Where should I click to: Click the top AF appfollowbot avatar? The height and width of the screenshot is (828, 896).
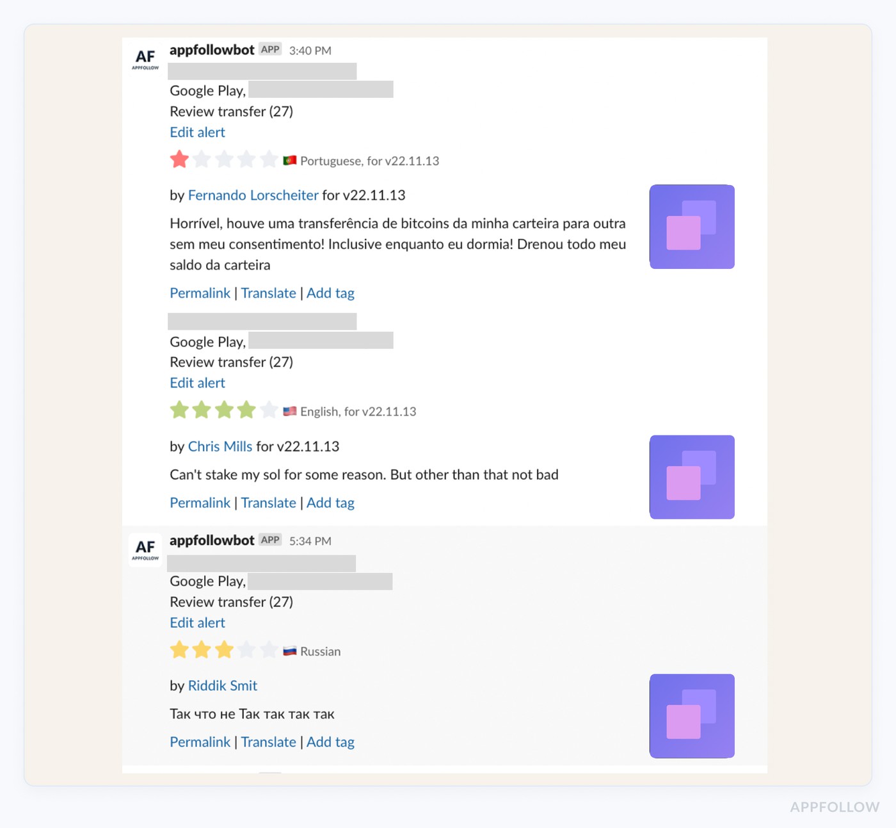coord(145,60)
